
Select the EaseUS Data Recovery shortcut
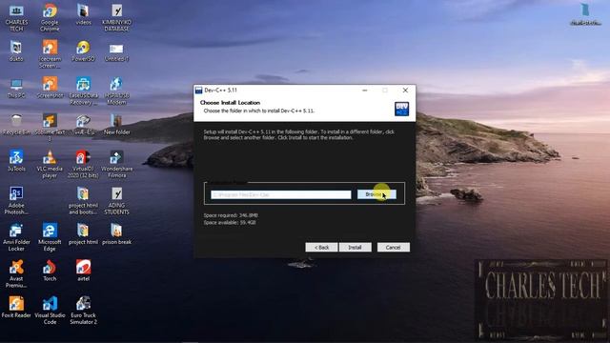[83, 91]
